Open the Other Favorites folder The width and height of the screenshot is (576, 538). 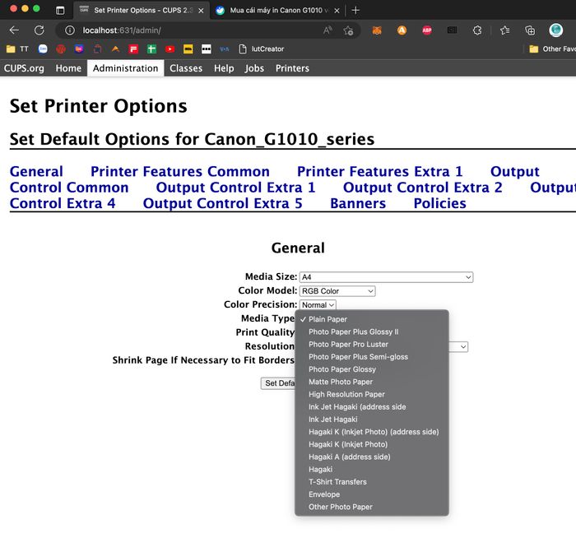pyautogui.click(x=552, y=49)
